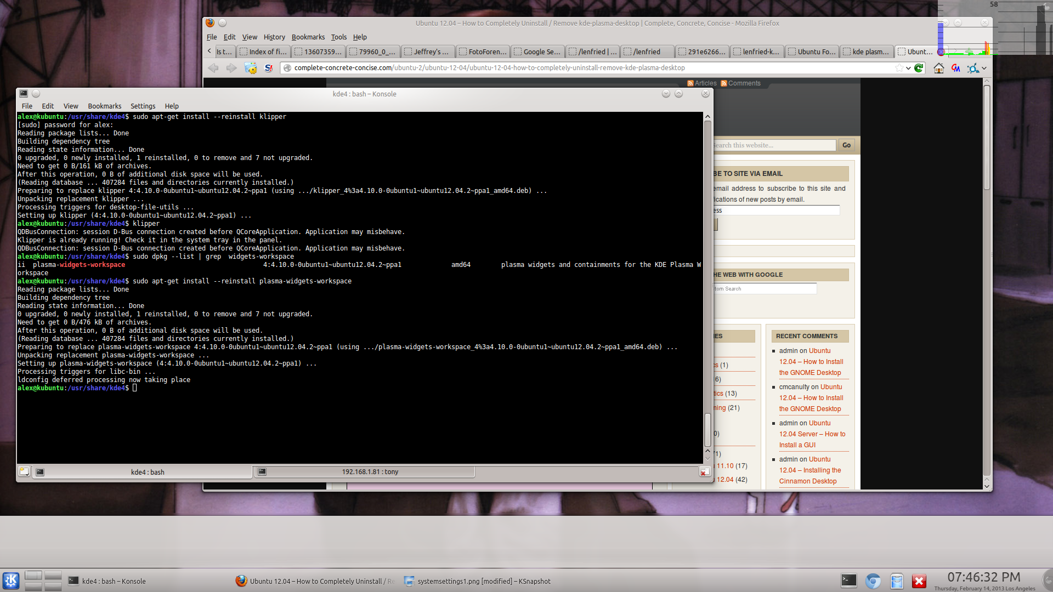The height and width of the screenshot is (592, 1053).
Task: Switch to the 192.168.1.81 : tony Konsole tab
Action: tap(364, 471)
